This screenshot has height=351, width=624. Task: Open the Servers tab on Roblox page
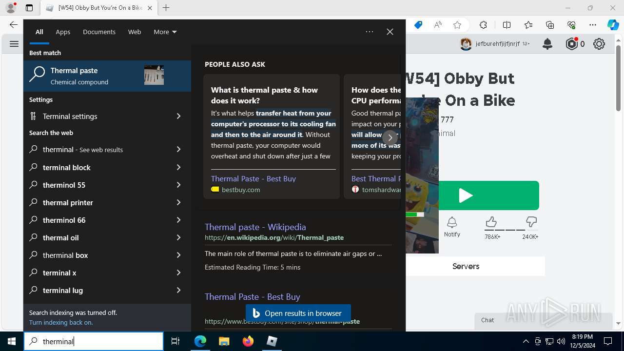[466, 266]
